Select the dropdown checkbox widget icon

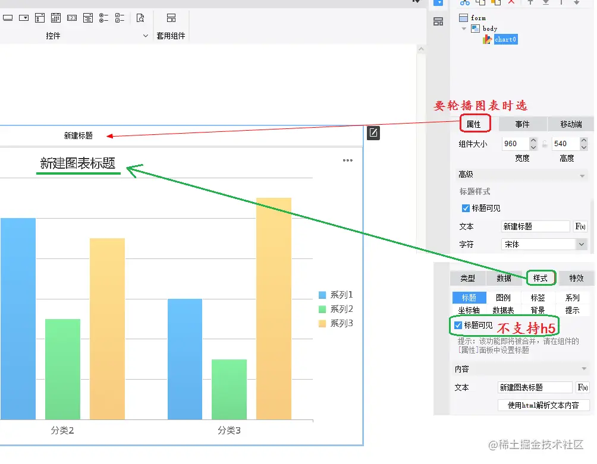[x=40, y=18]
